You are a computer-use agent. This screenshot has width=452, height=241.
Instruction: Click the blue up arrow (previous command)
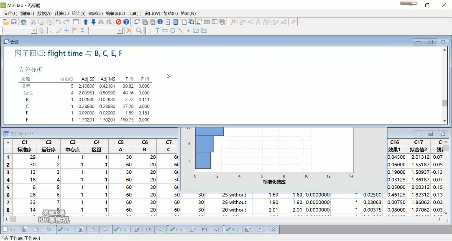(86, 22)
